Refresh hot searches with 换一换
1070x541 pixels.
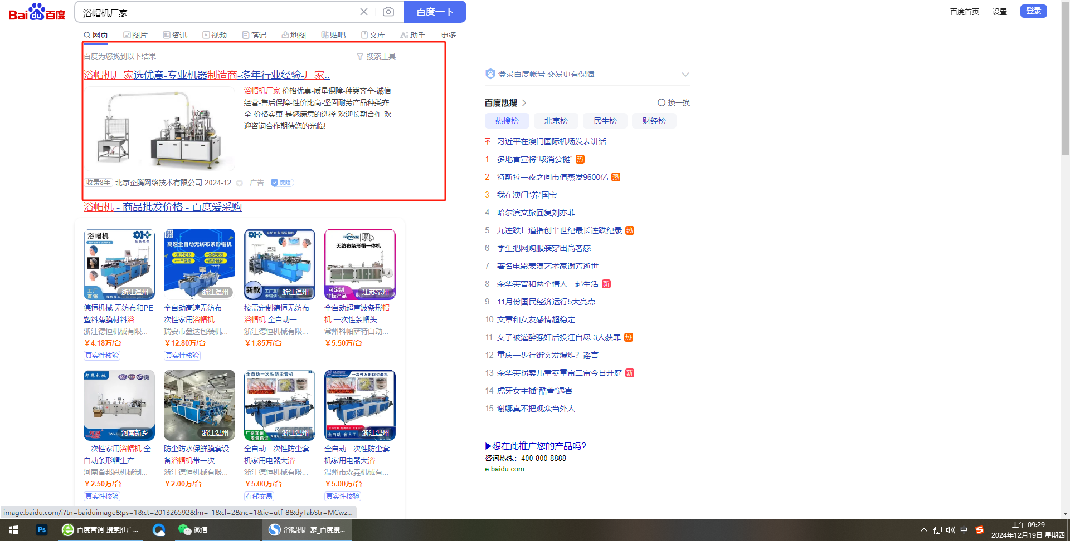[674, 102]
